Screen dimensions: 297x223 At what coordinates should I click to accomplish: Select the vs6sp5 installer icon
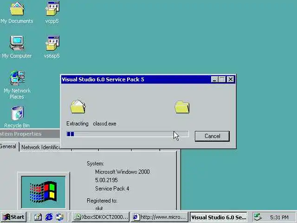coord(52,47)
